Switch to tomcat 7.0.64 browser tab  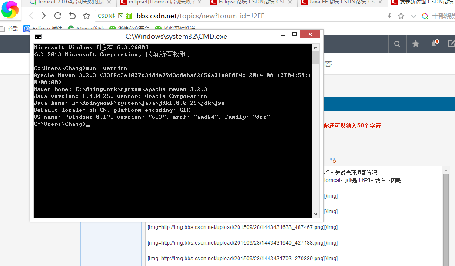[x=69, y=3]
